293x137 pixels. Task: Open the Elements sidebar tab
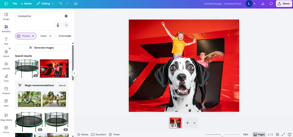pyautogui.click(x=6, y=29)
